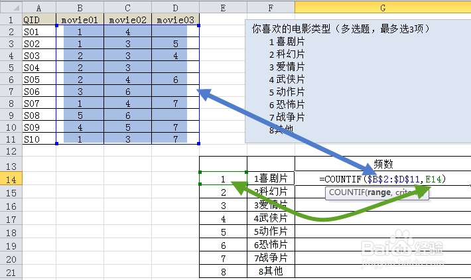Select highlighted row 14 header
This screenshot has height=280, width=471.
[11, 179]
